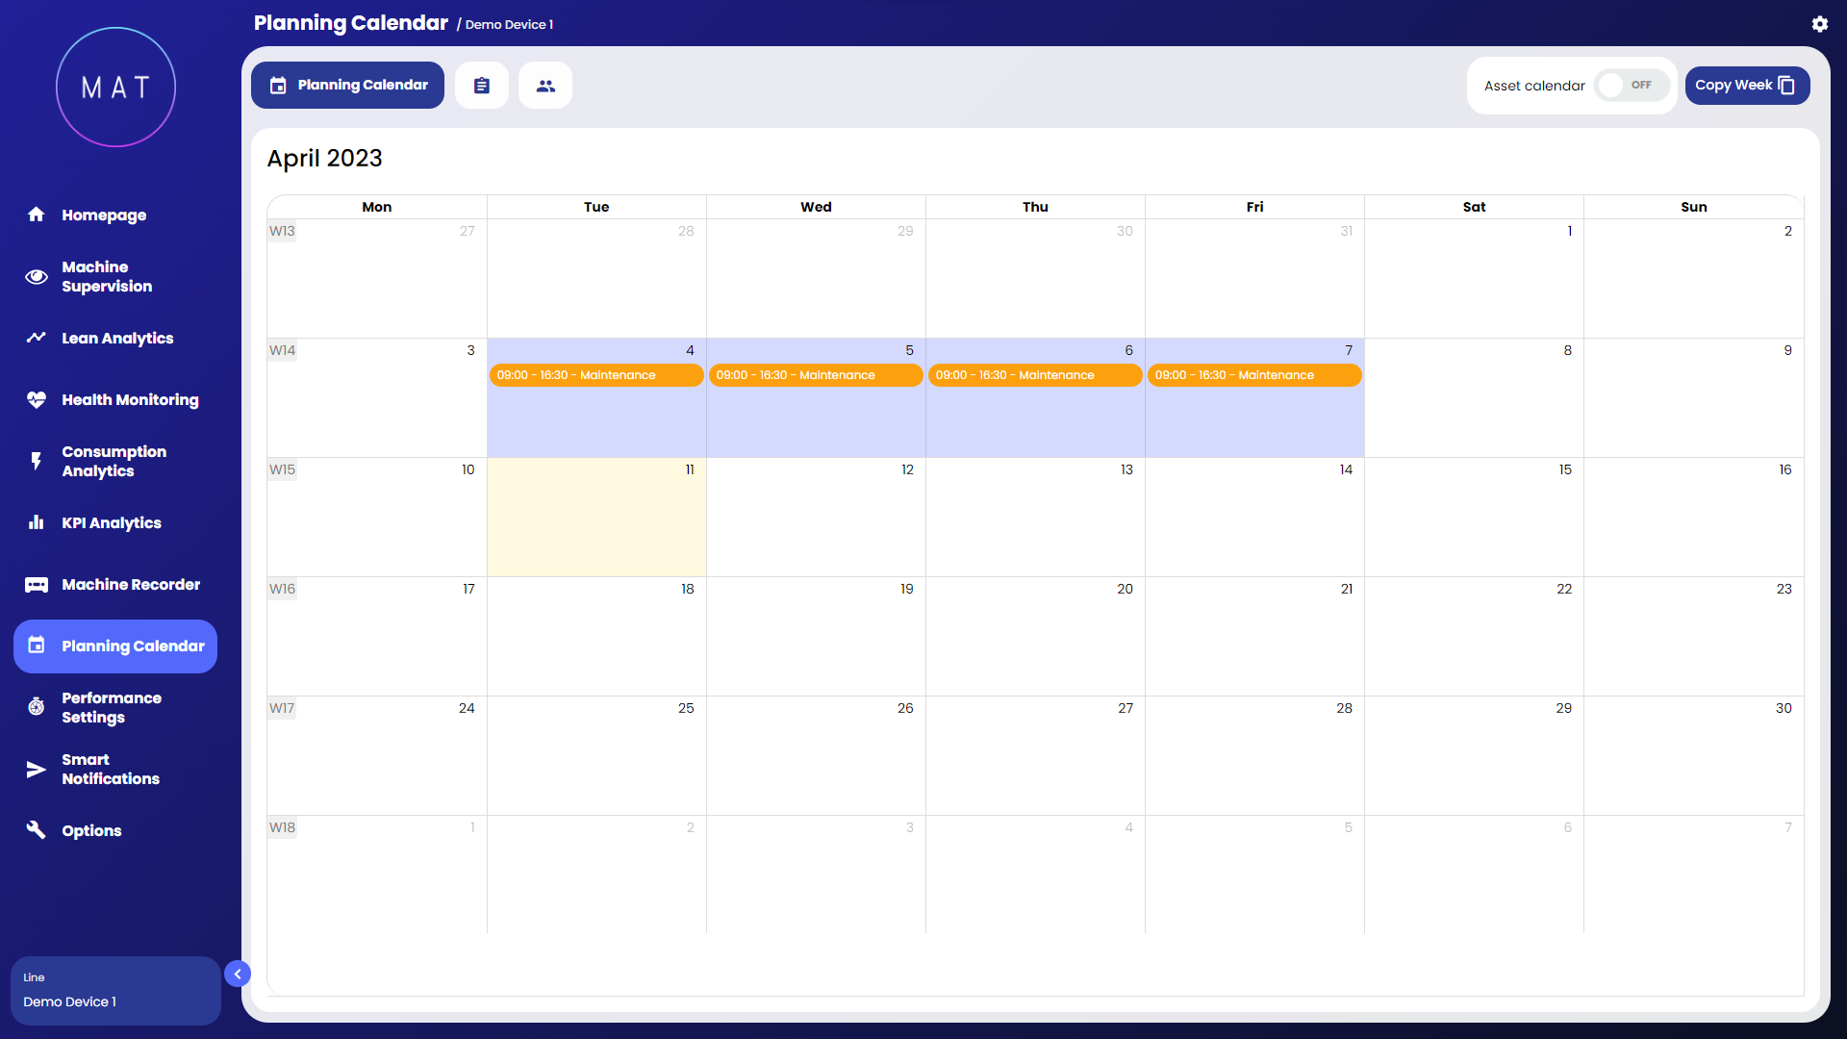This screenshot has width=1847, height=1039.
Task: Toggle the Asset calendar switch
Action: [x=1631, y=86]
